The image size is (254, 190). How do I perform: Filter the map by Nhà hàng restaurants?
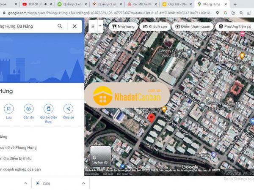[x=123, y=26]
